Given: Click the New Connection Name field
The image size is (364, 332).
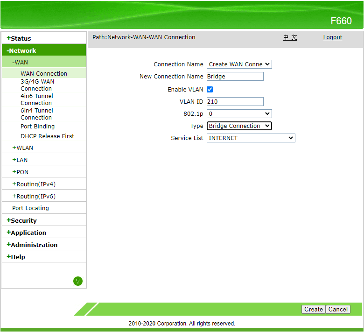Looking at the screenshot, I should 235,77.
